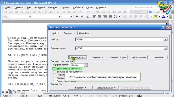Align text left in formatting toolbar
174x97 pixels.
click(x=94, y=16)
